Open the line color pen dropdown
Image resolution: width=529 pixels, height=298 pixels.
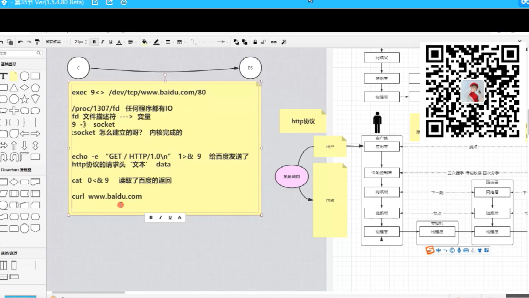click(x=157, y=42)
